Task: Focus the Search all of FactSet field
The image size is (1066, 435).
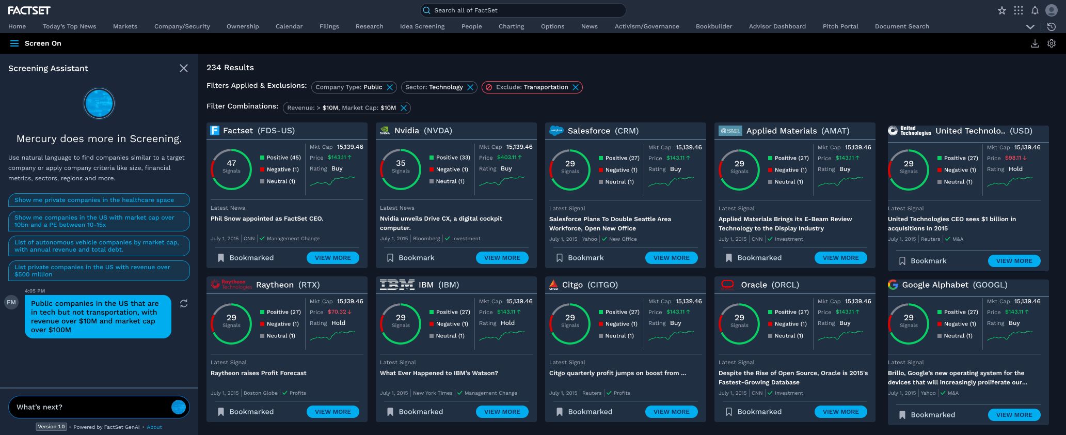Action: coord(523,10)
